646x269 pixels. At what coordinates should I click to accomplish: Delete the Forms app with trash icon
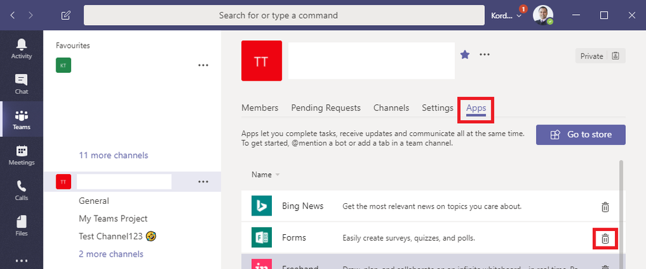pyautogui.click(x=605, y=238)
